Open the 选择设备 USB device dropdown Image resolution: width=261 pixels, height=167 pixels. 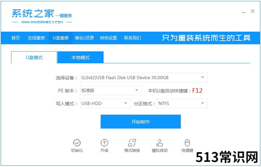tap(144, 78)
